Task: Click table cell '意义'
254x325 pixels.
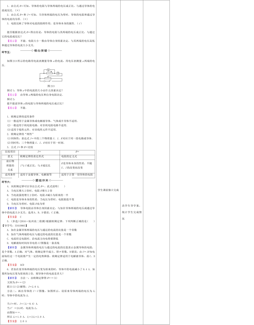Action: click(10, 157)
